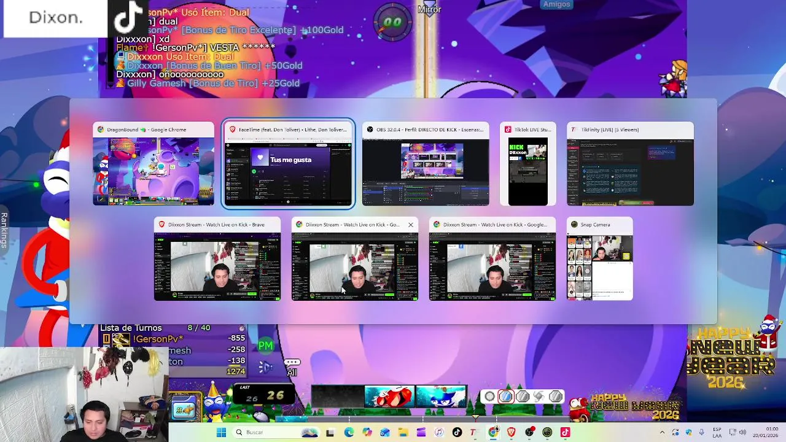Screen dimensions: 786x442
Task: Open the TikTok app taskbar icon
Action: tap(457, 432)
